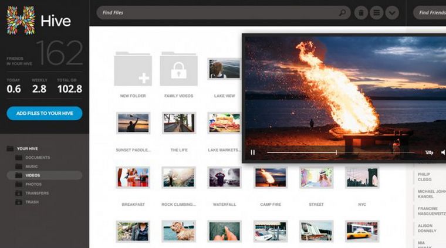Click Add Files To Your Hive button
446x248 pixels.
coord(45,113)
